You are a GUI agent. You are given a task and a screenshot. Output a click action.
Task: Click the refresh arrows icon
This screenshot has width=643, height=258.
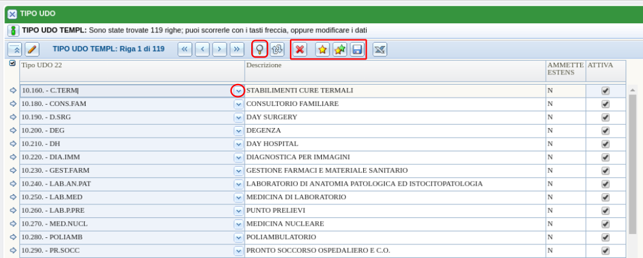coord(277,50)
